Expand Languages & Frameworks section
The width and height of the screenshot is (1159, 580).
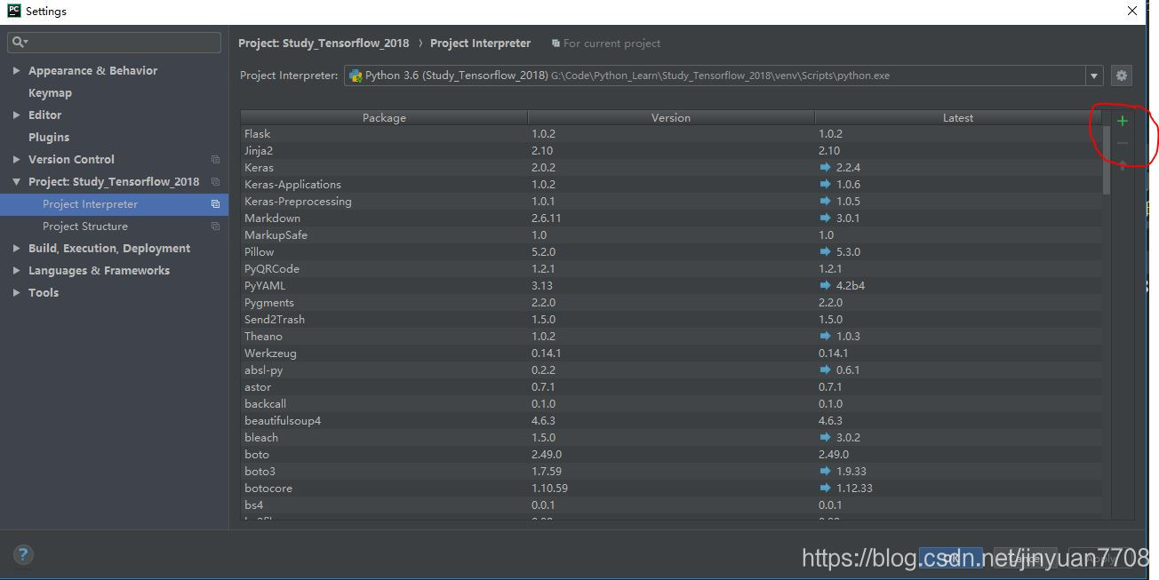coord(16,270)
